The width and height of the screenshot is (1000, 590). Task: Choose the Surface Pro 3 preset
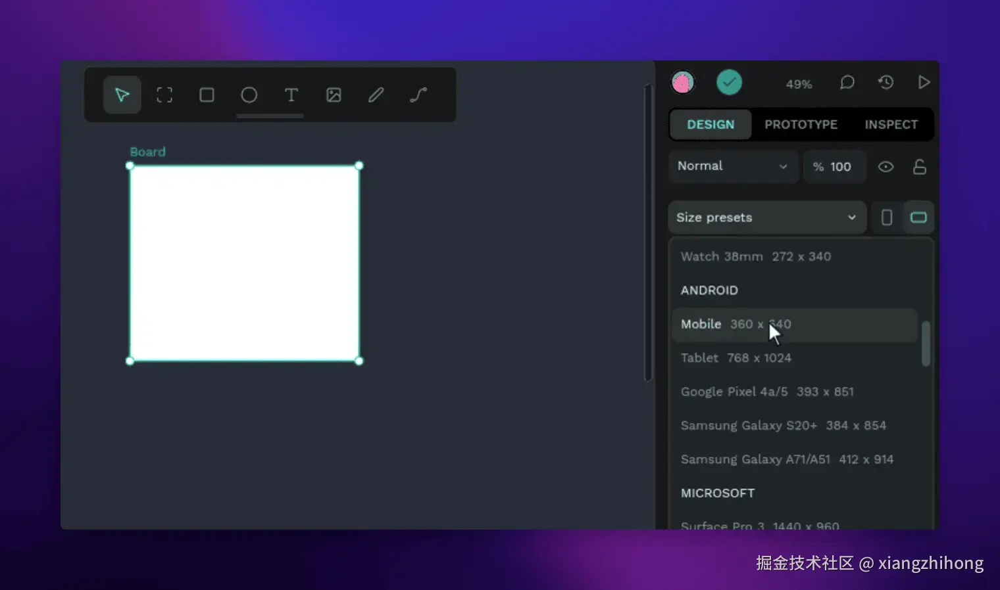point(795,525)
